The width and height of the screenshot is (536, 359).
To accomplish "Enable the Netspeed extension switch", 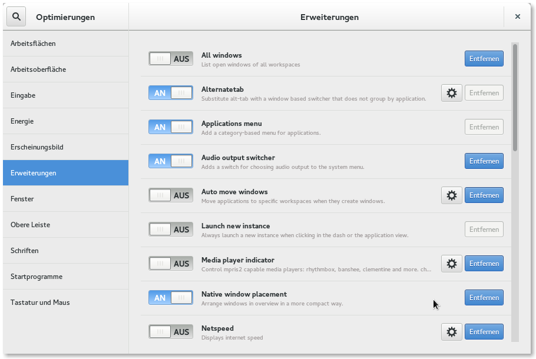I will coord(171,332).
